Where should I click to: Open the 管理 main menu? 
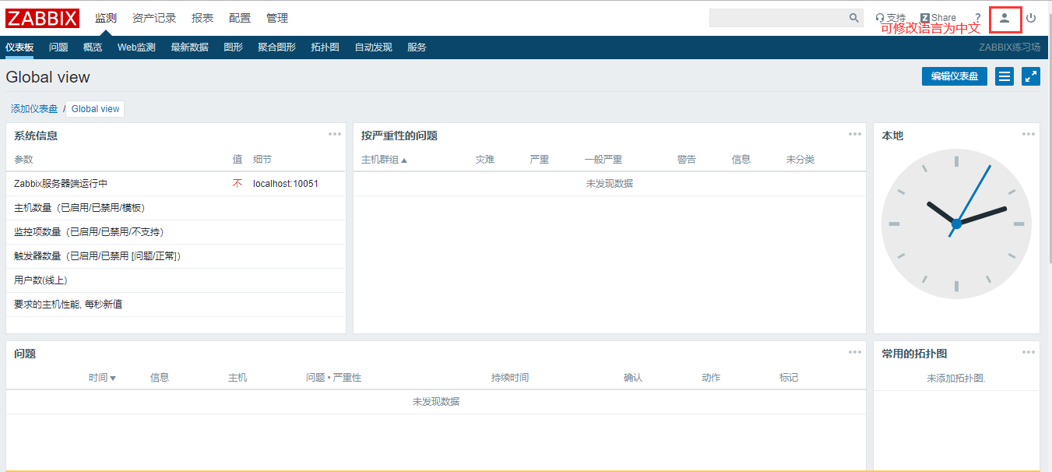point(277,18)
